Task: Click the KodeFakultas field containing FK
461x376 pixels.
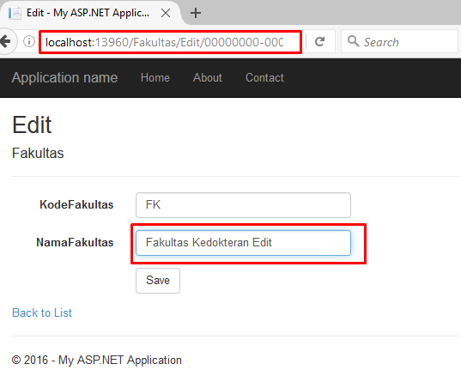Action: click(x=243, y=205)
